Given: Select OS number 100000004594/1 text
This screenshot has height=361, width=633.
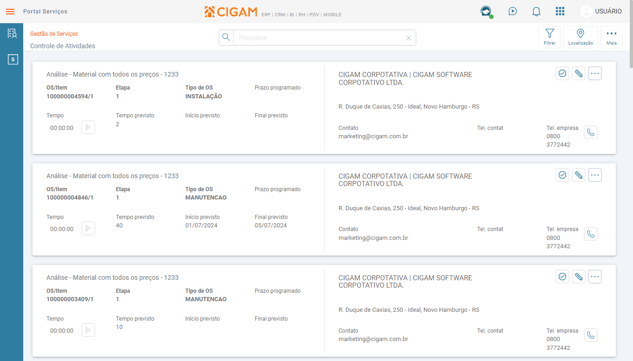Looking at the screenshot, I should [x=70, y=97].
